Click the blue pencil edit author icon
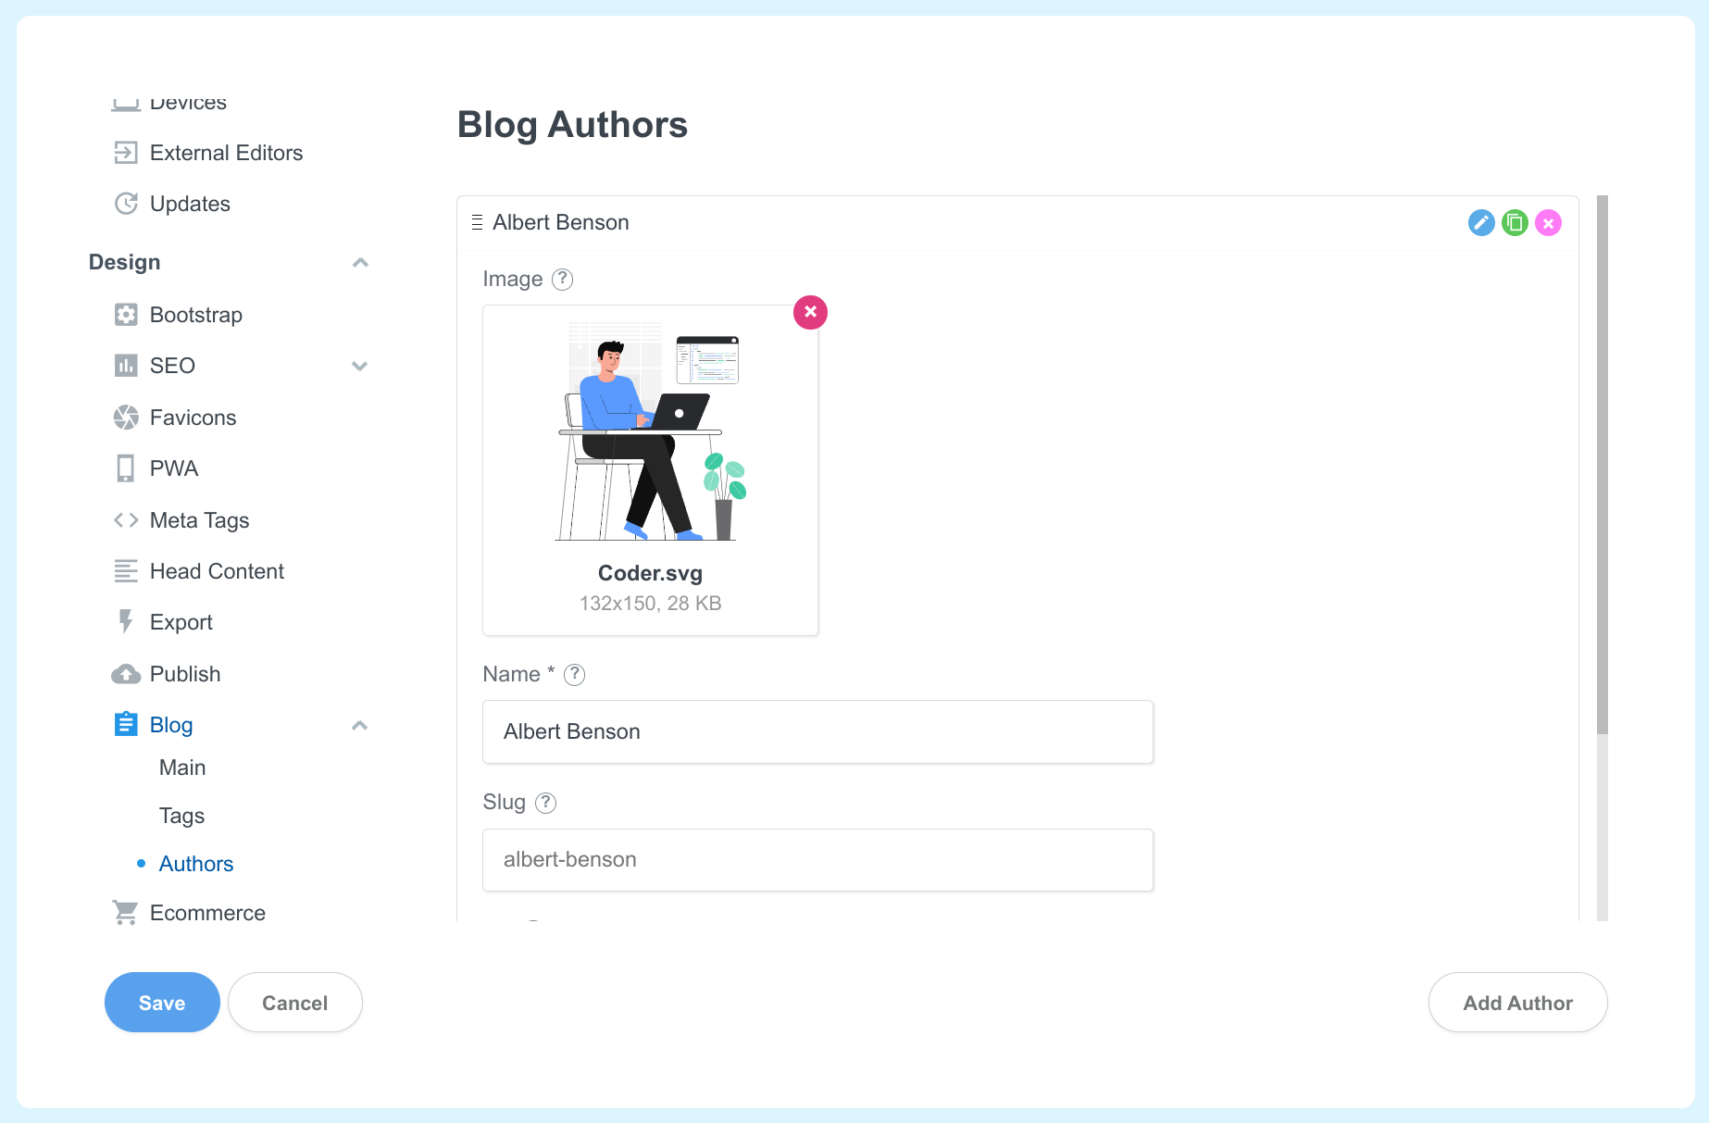The width and height of the screenshot is (1709, 1123). [x=1481, y=222]
